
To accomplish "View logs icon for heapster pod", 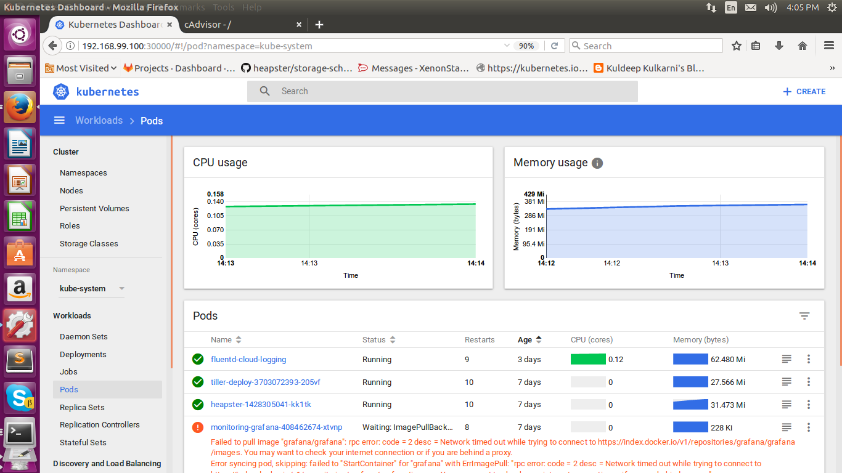I will pyautogui.click(x=787, y=405).
